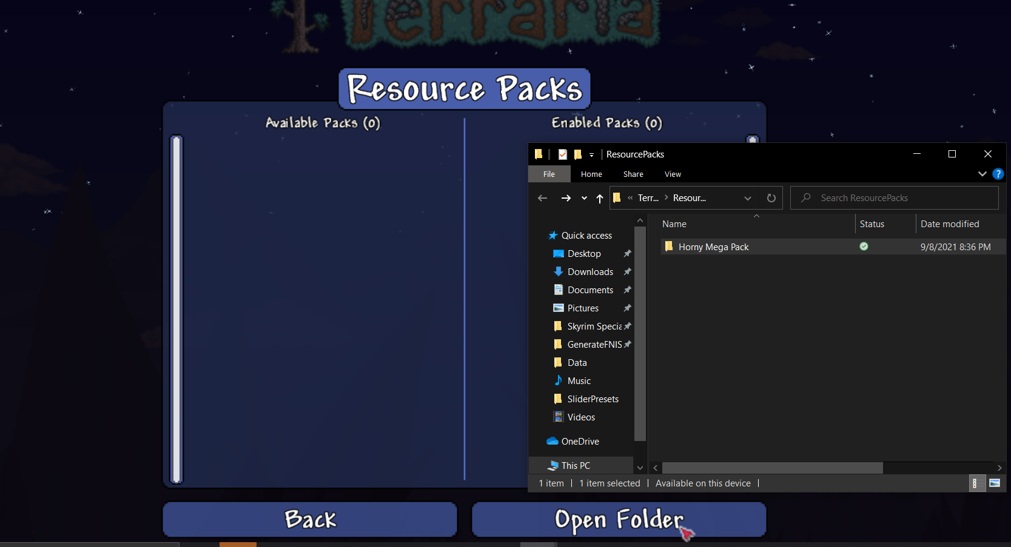The image size is (1011, 547).
Task: Click the Properties icon in title bar
Action: (563, 154)
